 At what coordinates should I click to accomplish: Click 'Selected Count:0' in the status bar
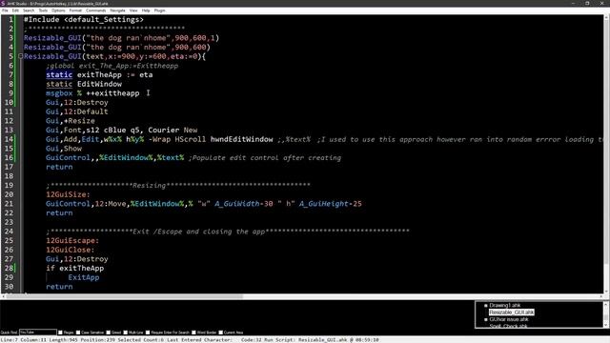tap(140, 340)
